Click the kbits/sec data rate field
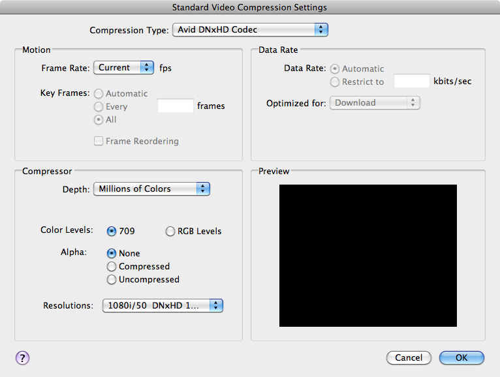Image resolution: width=500 pixels, height=377 pixels. click(x=412, y=81)
